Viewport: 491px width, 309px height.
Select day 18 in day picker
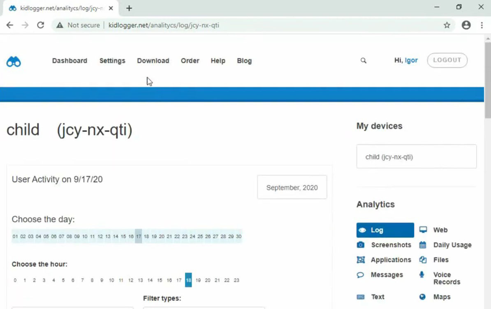click(x=146, y=236)
